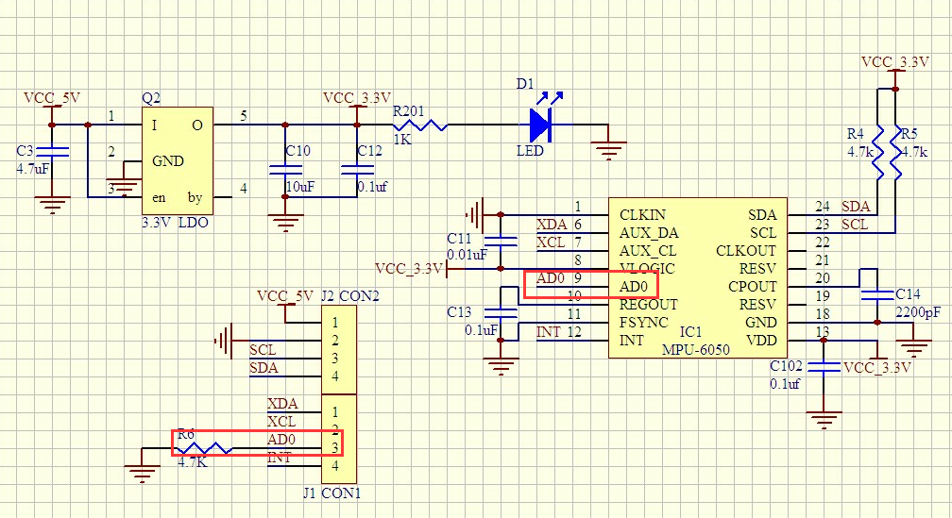Click the REGOUT pin name

[649, 305]
